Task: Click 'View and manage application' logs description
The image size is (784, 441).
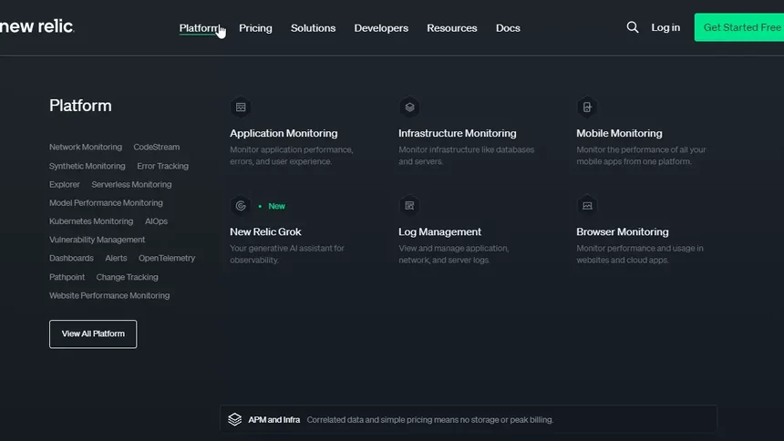Action: 453,254
